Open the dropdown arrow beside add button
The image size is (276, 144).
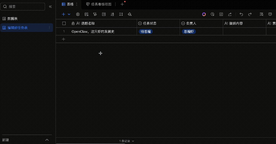pyautogui.click(x=69, y=14)
